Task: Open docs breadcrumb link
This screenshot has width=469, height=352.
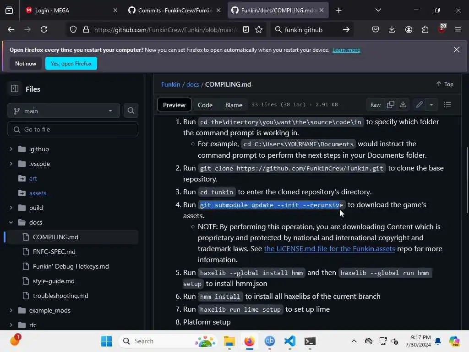Action: (193, 84)
